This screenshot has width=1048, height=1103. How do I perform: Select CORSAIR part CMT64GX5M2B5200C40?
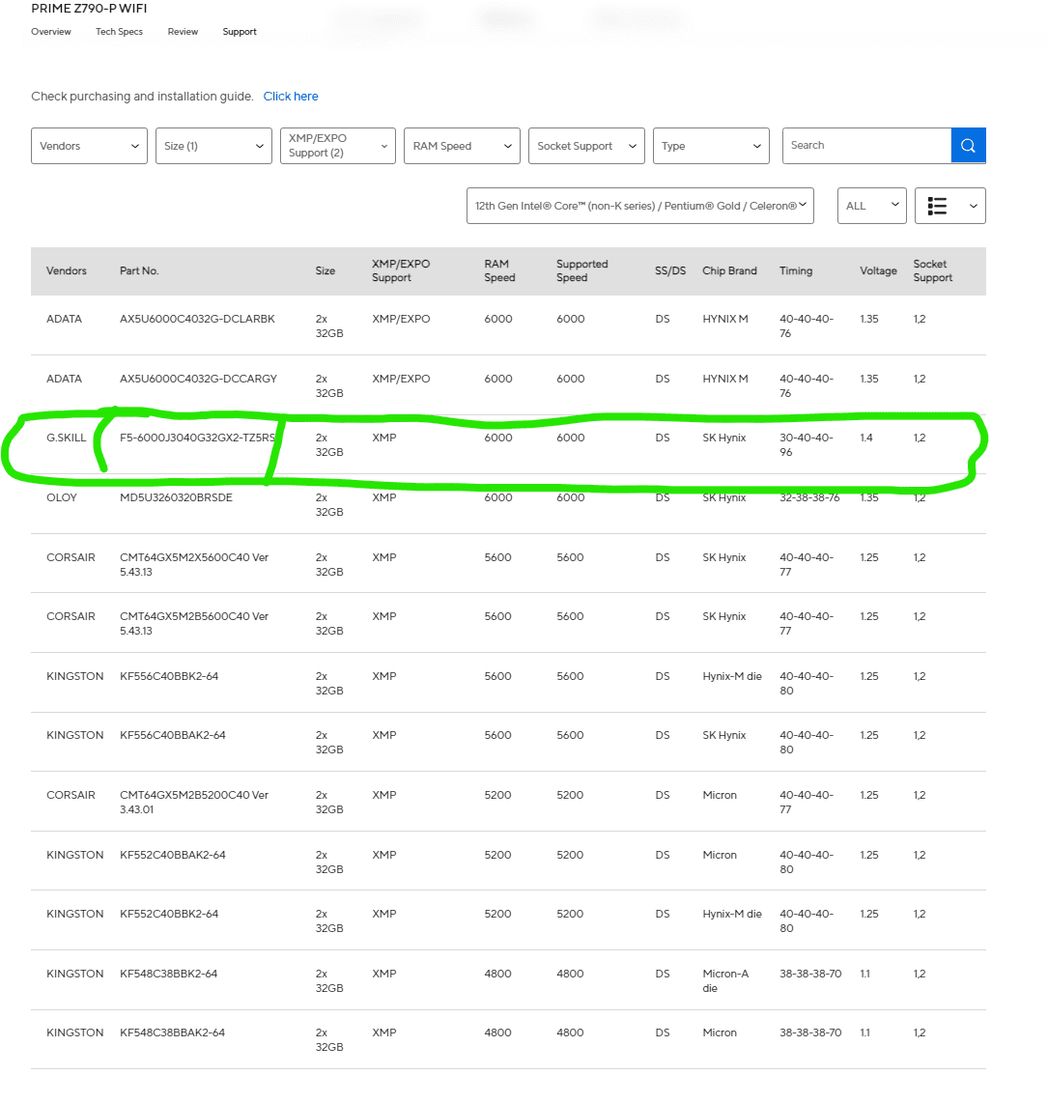pos(194,802)
